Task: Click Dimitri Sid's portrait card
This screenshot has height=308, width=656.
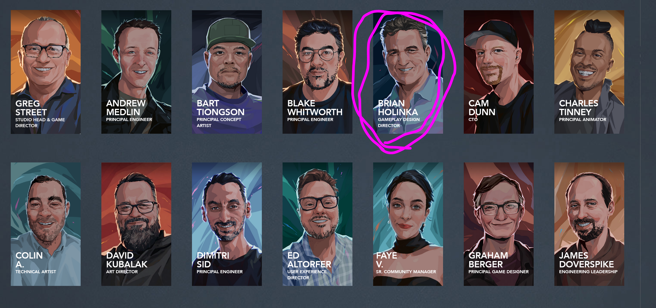Action: pyautogui.click(x=227, y=224)
